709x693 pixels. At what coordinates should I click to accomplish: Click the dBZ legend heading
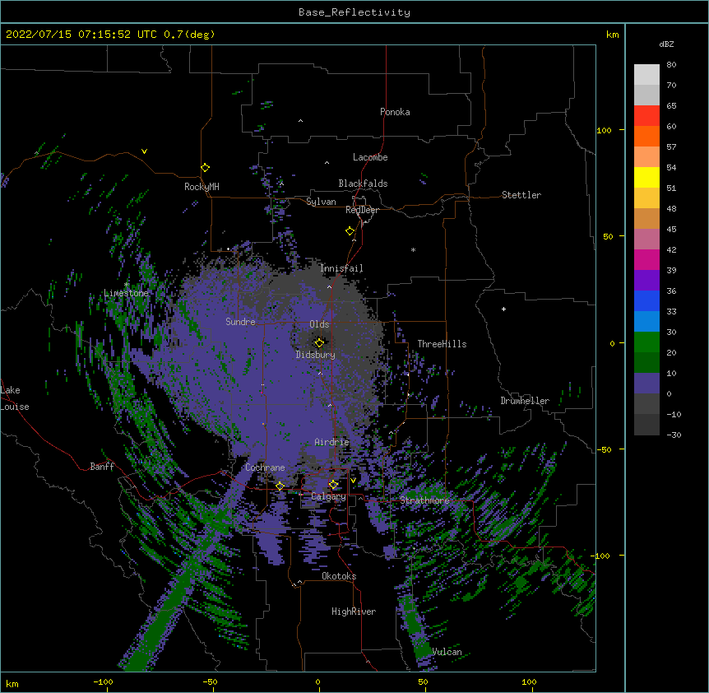tap(666, 44)
